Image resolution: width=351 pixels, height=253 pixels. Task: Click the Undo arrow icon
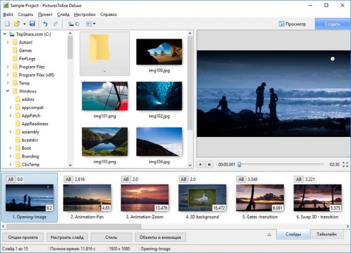45,24
